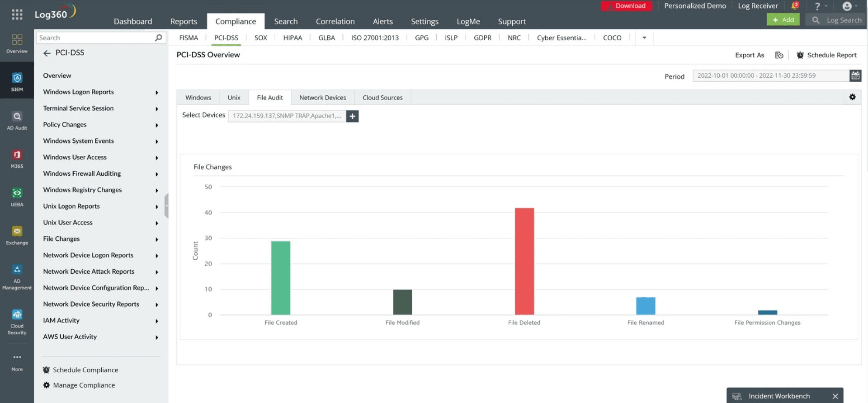This screenshot has height=403, width=868.
Task: Open IAM Activity reports item
Action: [61, 321]
